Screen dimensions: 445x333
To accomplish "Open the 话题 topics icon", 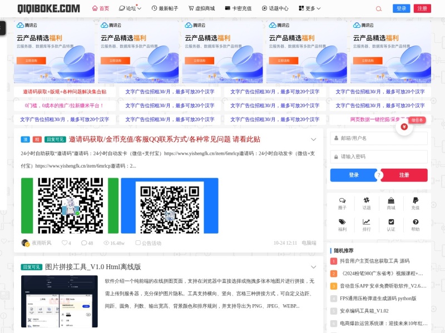I will pos(367,204).
